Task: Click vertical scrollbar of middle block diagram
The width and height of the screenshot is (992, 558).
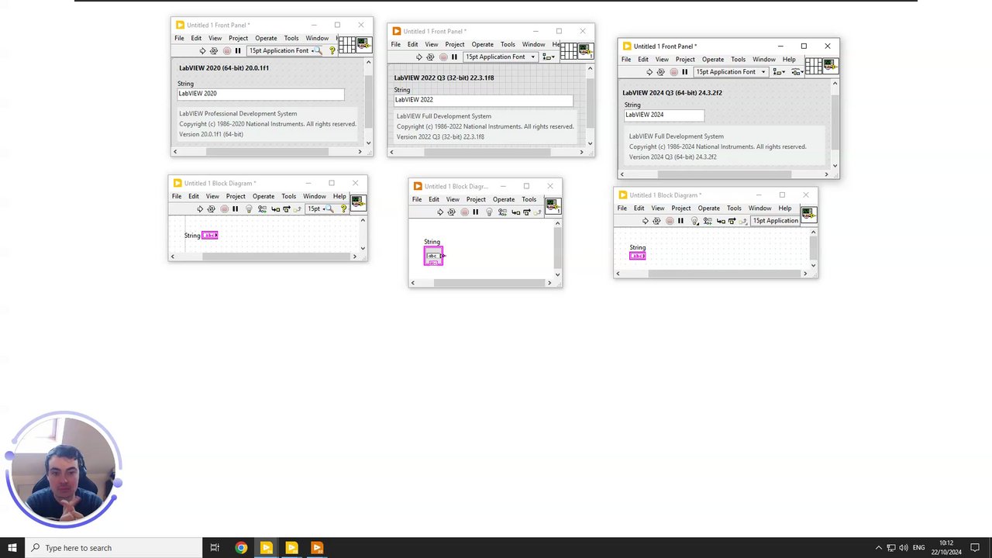Action: click(x=557, y=249)
